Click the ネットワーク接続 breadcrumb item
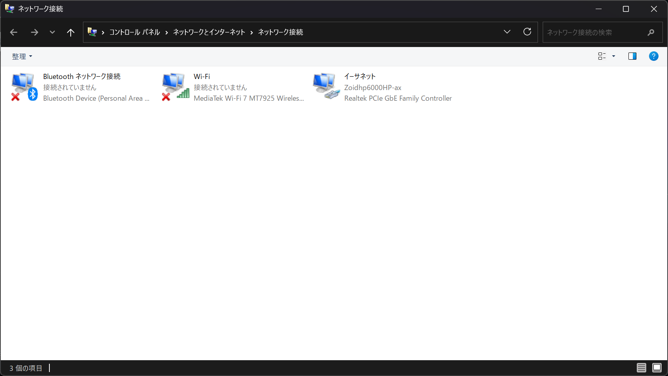This screenshot has height=376, width=668. 280,32
